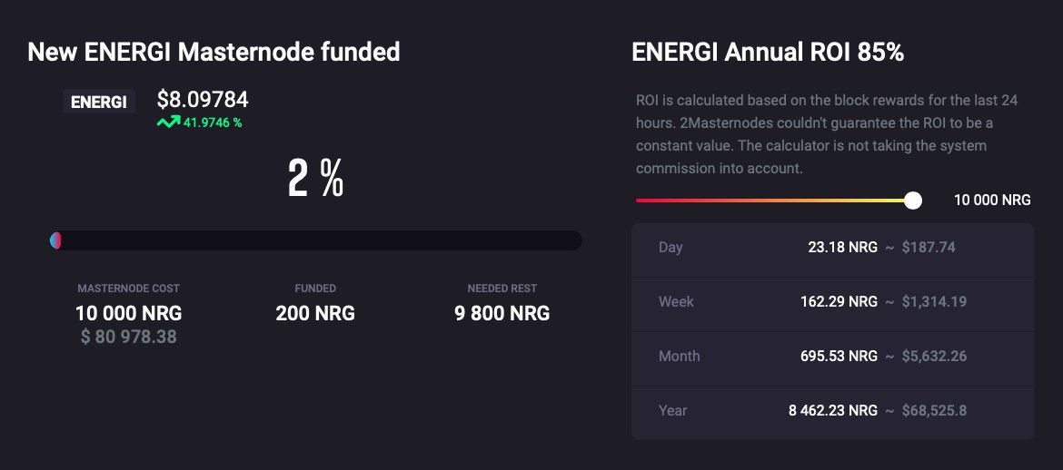Click the New ENERGI Masternode funded heading

pos(214,52)
